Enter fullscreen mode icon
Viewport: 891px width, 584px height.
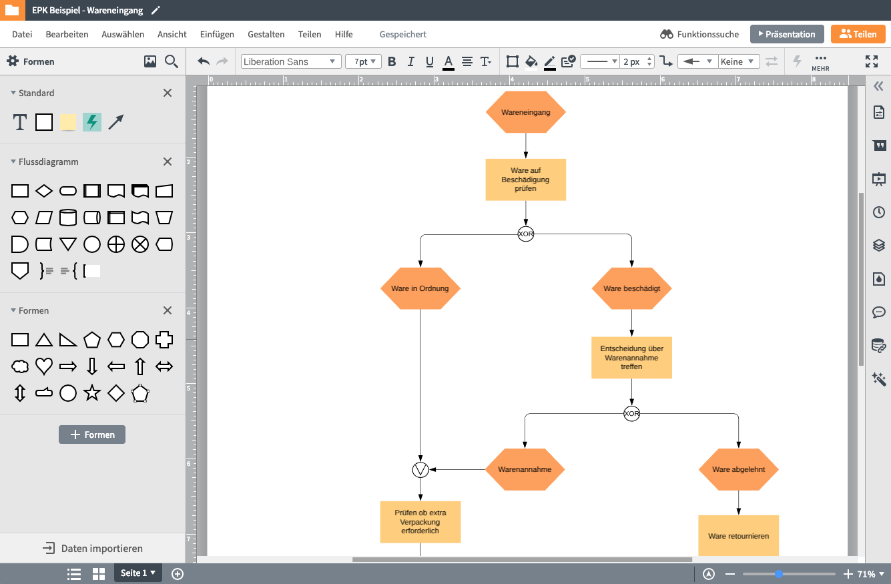[x=871, y=61]
